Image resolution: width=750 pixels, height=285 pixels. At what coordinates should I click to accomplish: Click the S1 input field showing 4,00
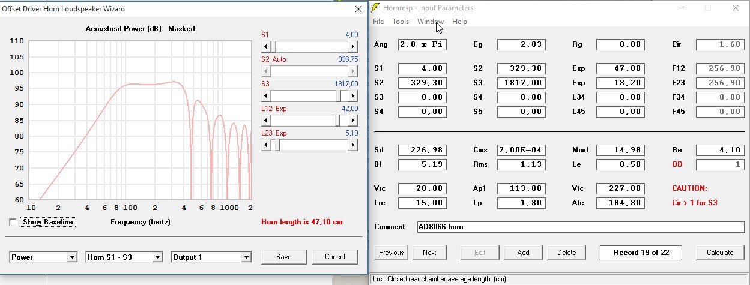pyautogui.click(x=422, y=68)
